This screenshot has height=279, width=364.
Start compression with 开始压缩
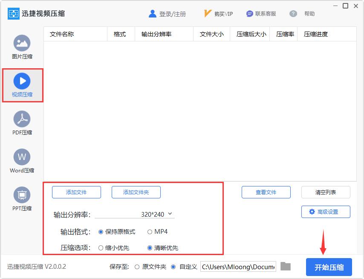click(329, 267)
